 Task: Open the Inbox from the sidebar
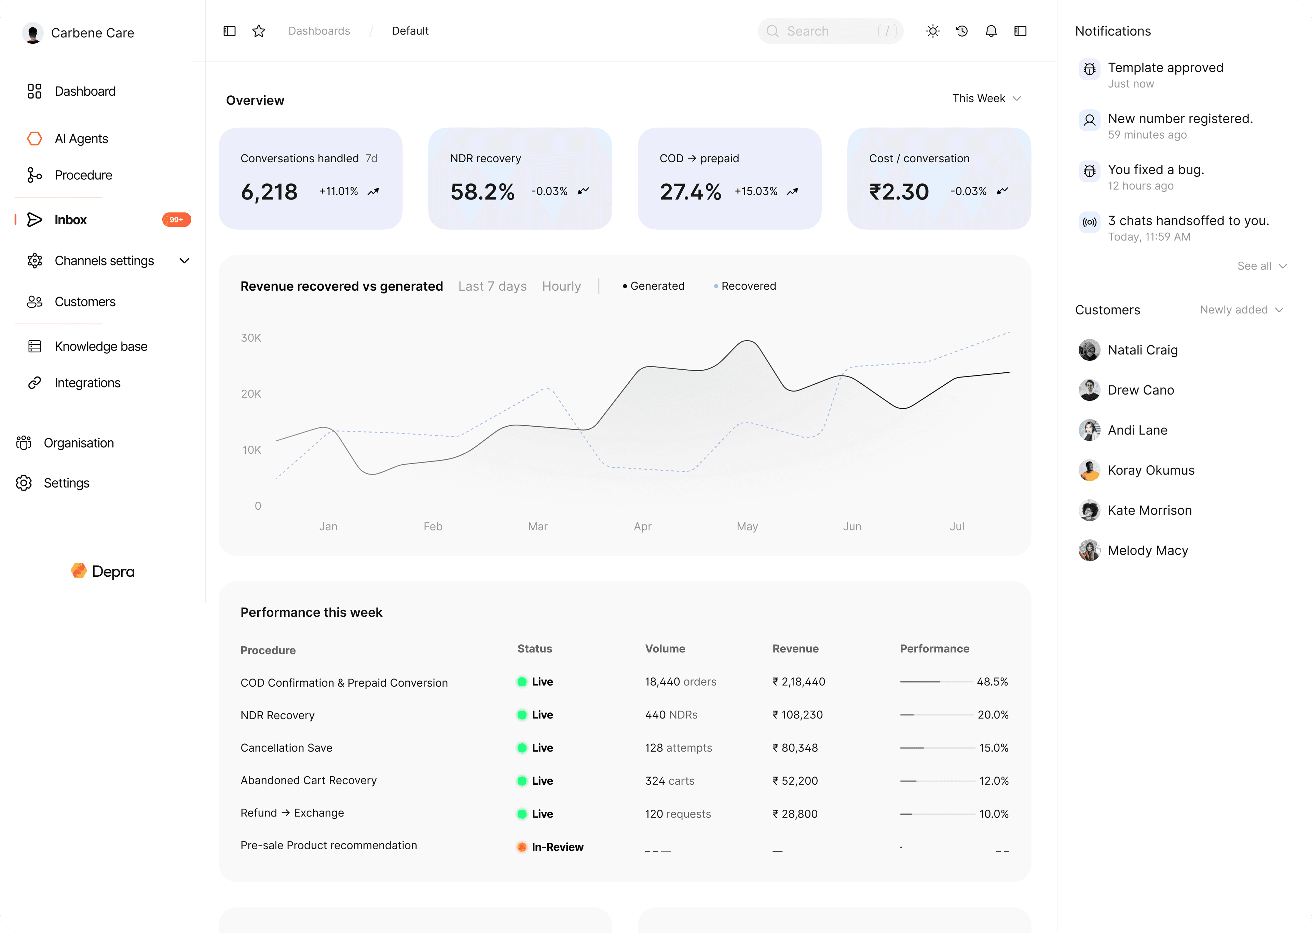pos(70,219)
